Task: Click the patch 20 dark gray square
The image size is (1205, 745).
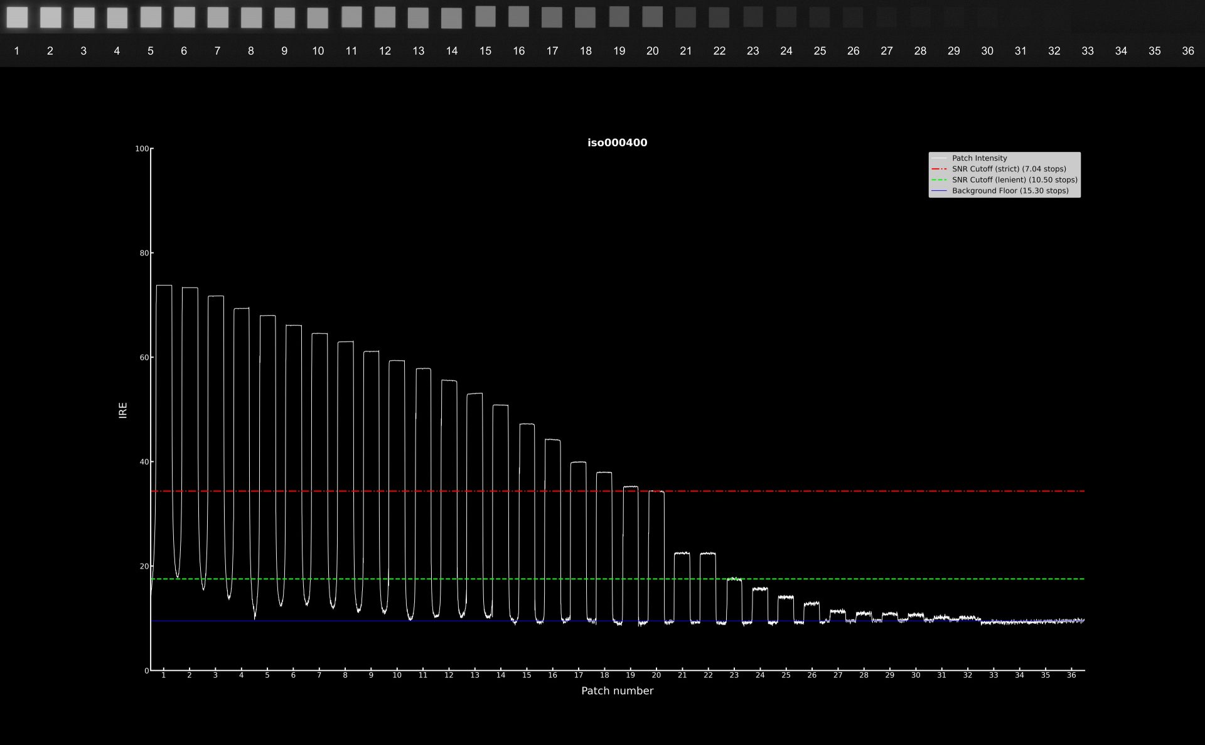Action: point(652,16)
